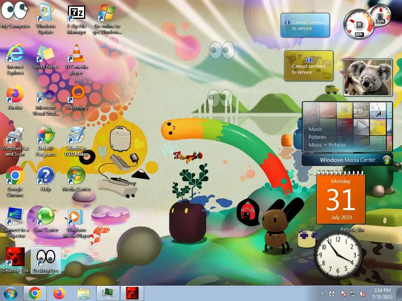Screen dimensions: 402x301
Task: Click the Windows Media Center title bar
Action: coord(347,160)
